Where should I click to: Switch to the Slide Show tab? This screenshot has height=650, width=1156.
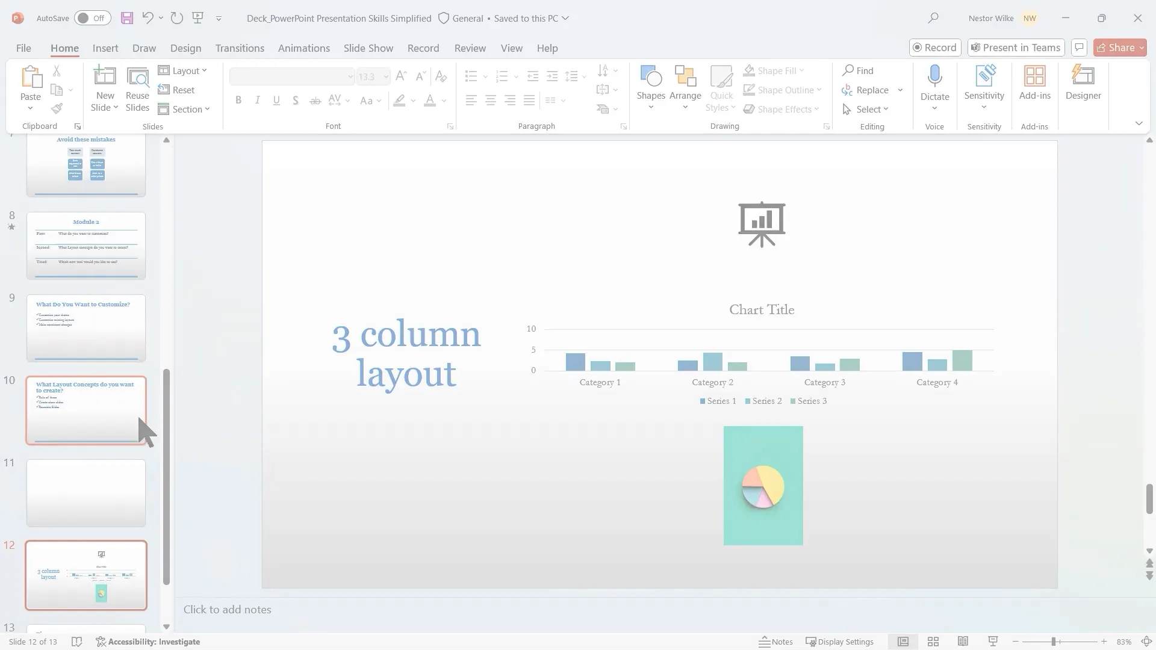click(368, 48)
